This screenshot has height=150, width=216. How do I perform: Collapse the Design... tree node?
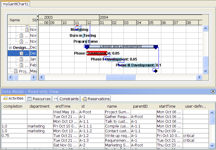(x=10, y=47)
